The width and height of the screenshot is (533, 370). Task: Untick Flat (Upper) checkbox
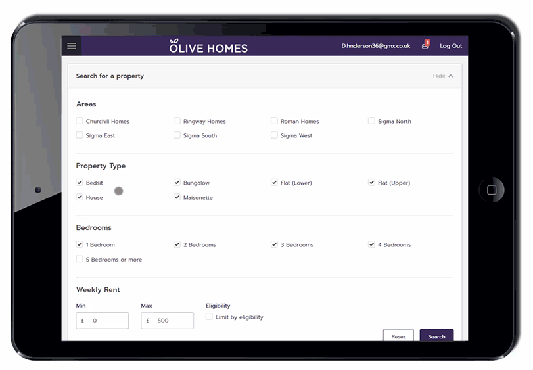(371, 183)
